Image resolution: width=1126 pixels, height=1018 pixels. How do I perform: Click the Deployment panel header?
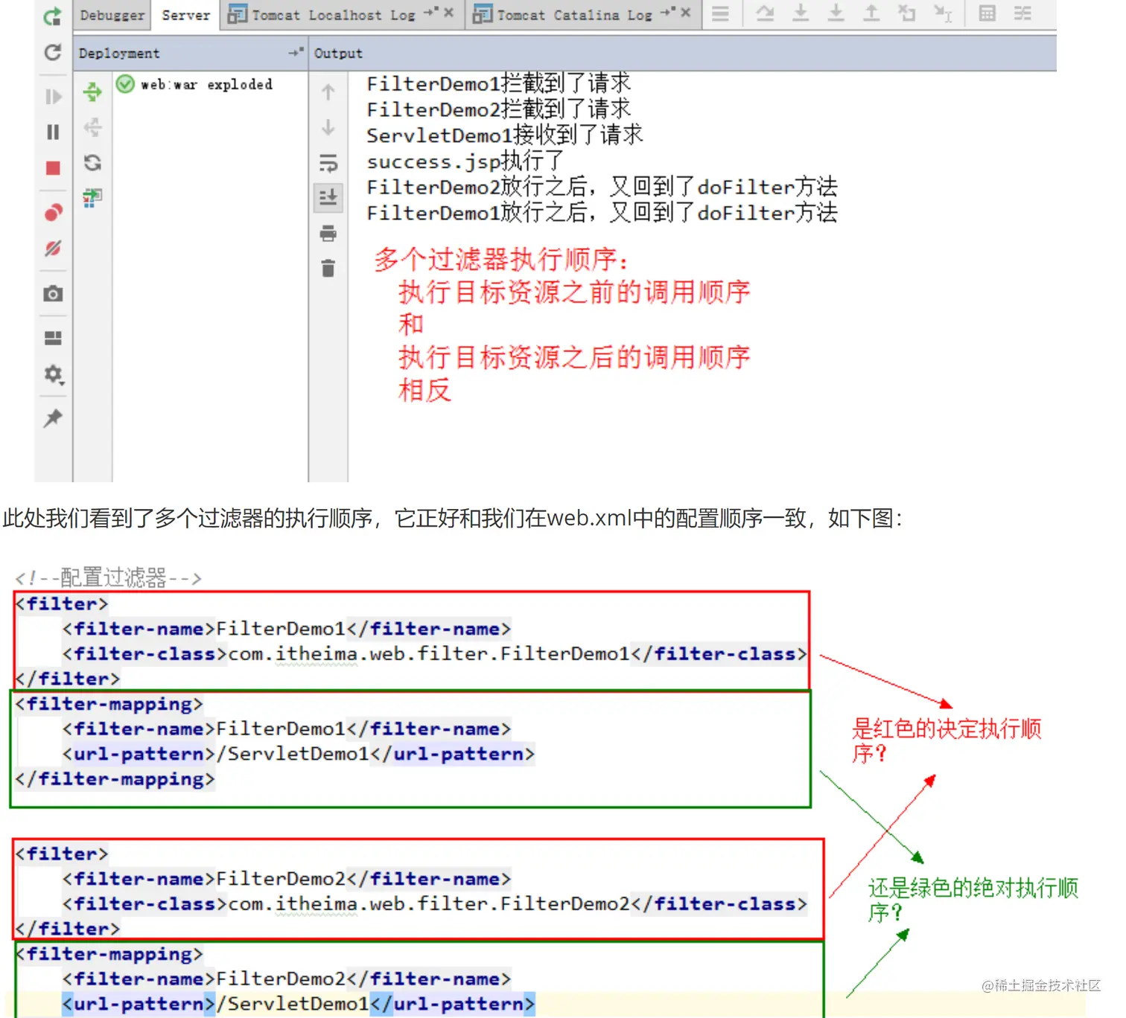pos(191,53)
